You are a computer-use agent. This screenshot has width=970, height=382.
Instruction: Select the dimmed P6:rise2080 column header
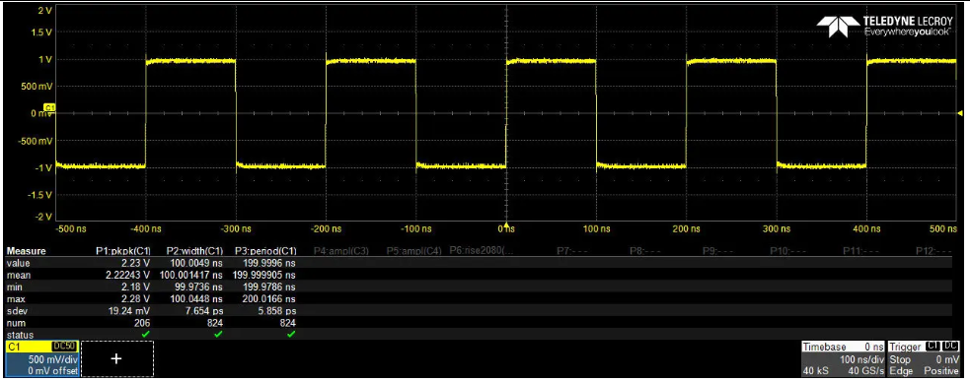click(x=482, y=251)
